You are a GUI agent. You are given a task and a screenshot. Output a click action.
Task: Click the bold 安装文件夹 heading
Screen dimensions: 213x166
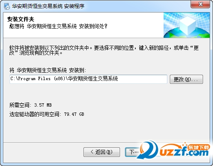pos(21,19)
